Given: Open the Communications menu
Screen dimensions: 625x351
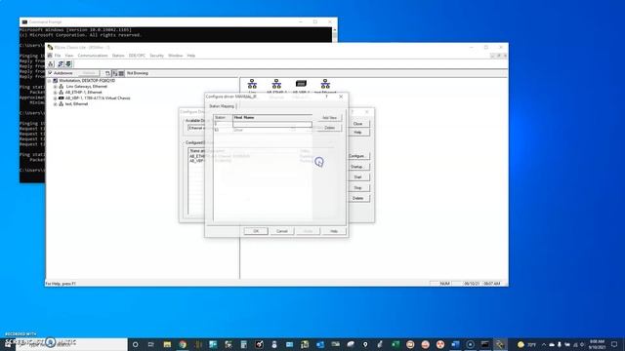Looking at the screenshot, I should (93, 56).
